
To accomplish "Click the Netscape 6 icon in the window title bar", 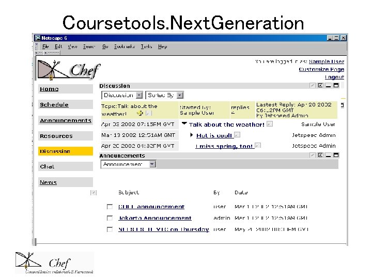I will pos(38,38).
